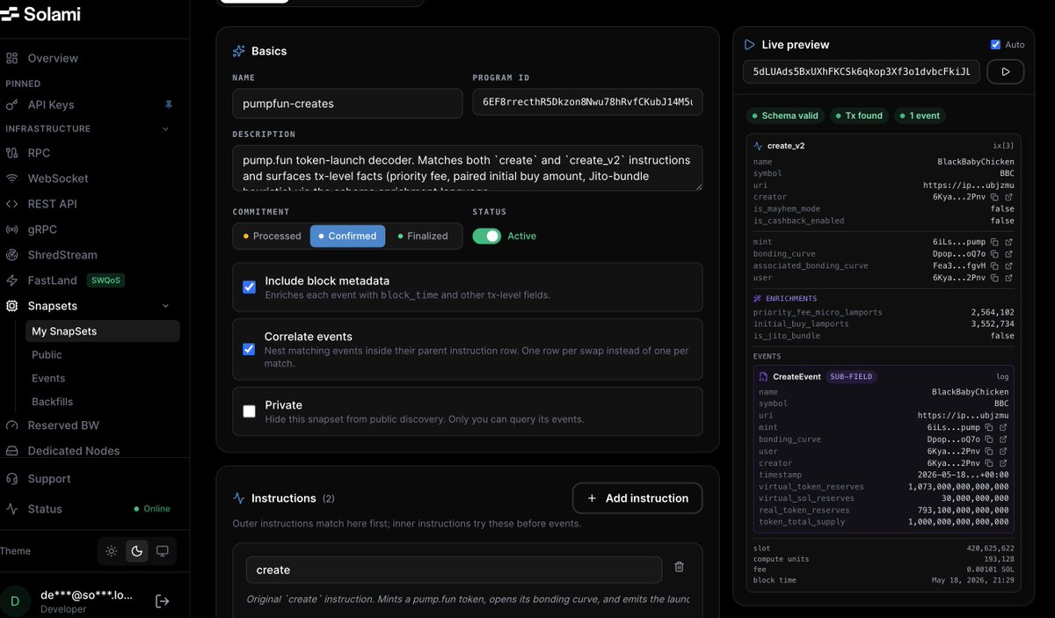Delete the create instruction with trash icon
The width and height of the screenshot is (1055, 618).
[679, 567]
